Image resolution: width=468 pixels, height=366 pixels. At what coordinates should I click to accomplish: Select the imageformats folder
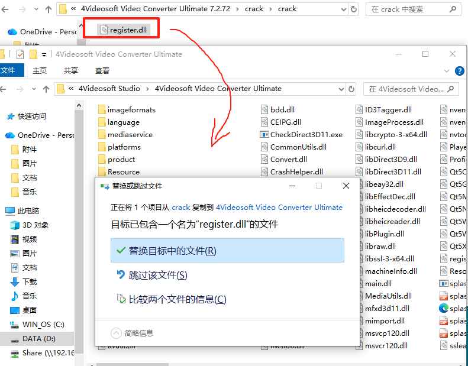(127, 110)
